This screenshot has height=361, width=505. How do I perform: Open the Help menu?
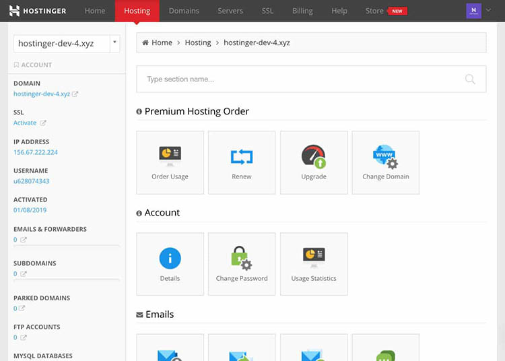click(x=339, y=11)
